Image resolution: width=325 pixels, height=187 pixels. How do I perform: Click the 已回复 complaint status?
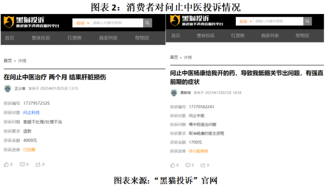point(29,150)
